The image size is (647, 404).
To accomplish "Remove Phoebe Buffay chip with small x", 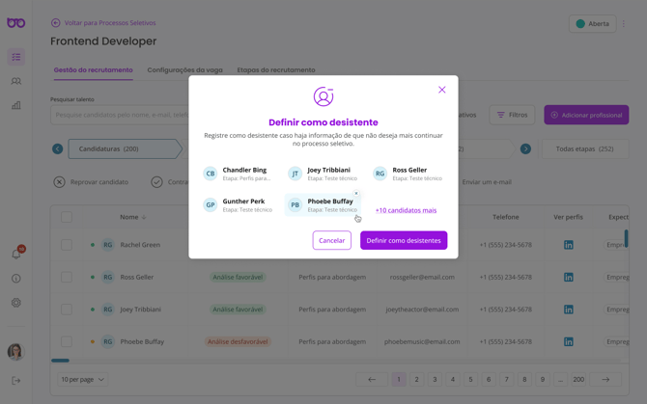I will (x=356, y=194).
